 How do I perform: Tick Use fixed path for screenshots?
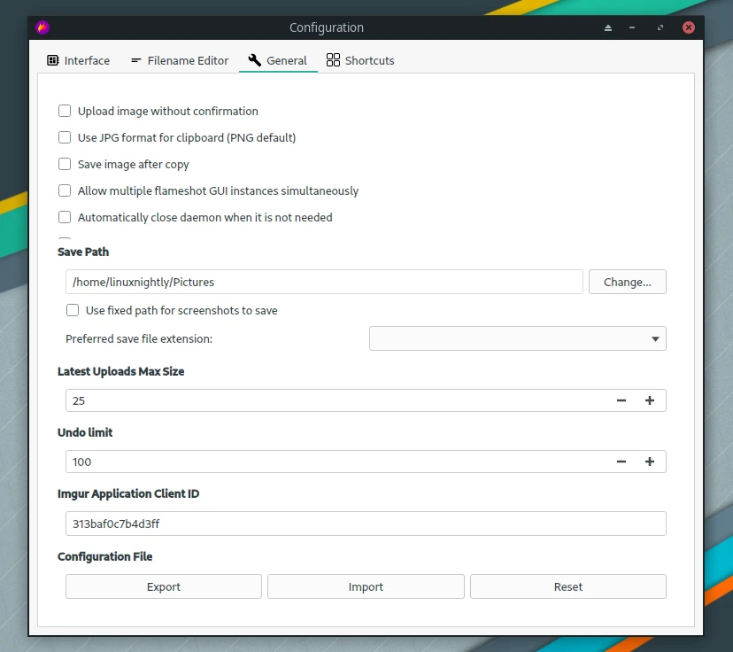(x=73, y=311)
